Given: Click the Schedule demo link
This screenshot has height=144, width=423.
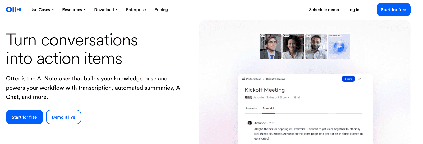Looking at the screenshot, I should click(324, 10).
